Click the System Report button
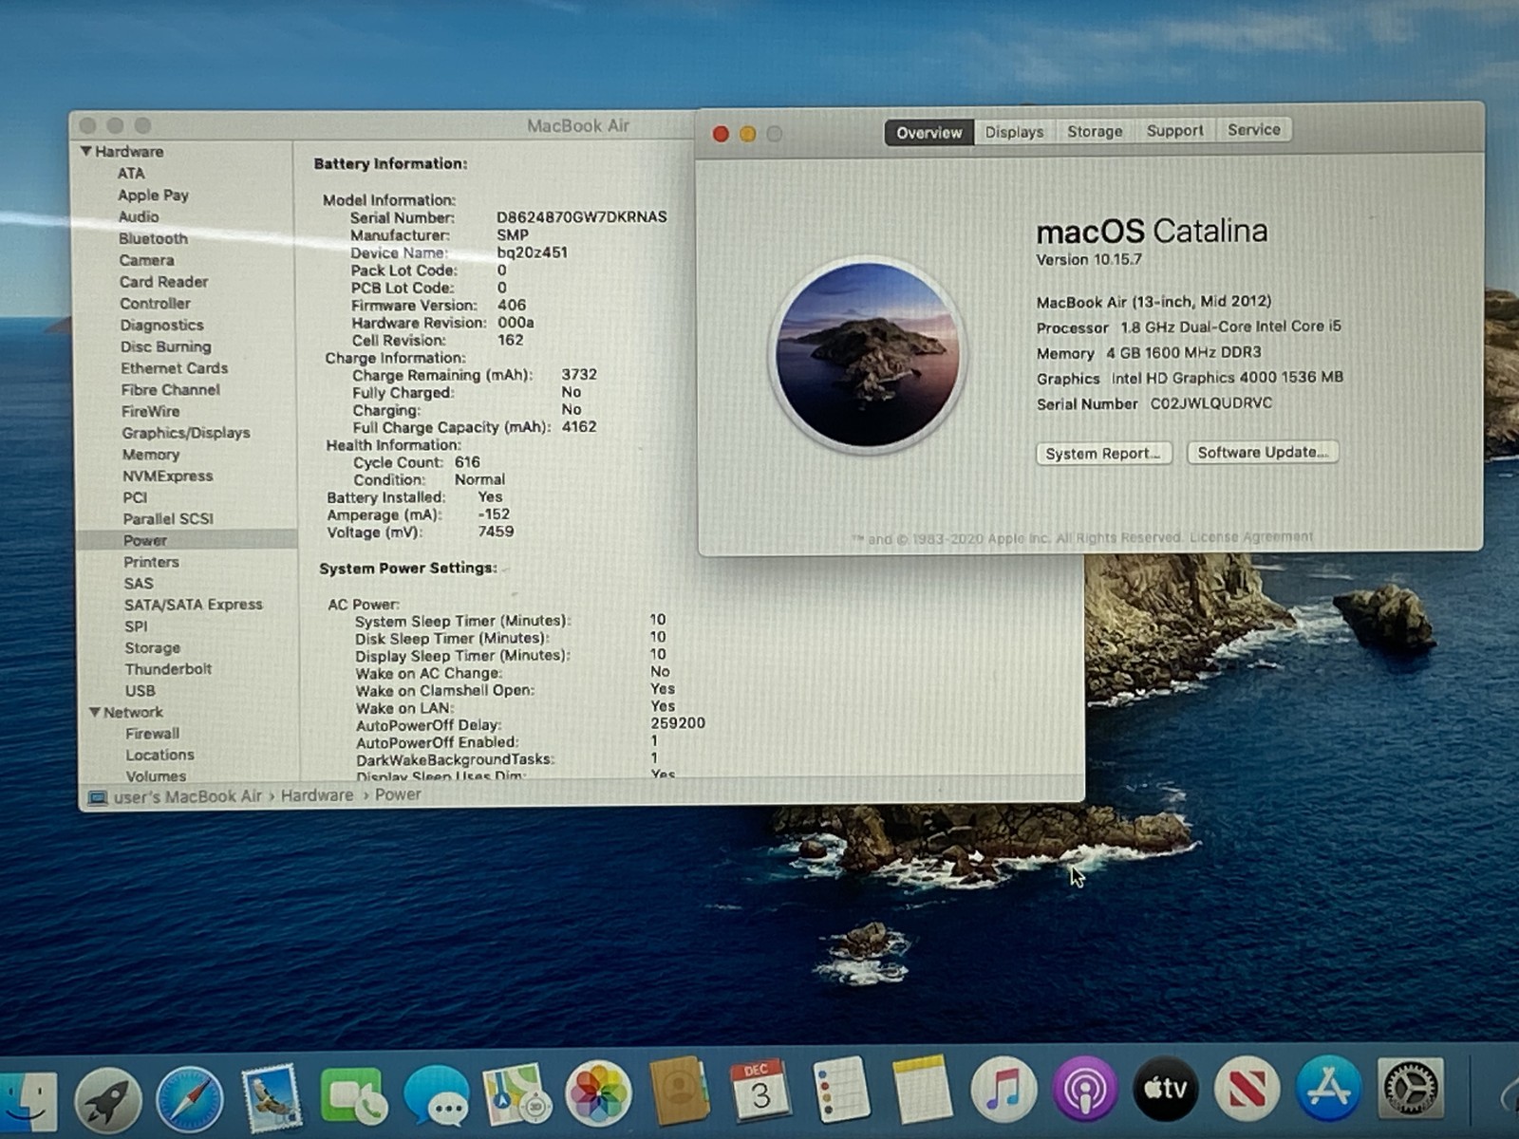 click(x=1102, y=454)
